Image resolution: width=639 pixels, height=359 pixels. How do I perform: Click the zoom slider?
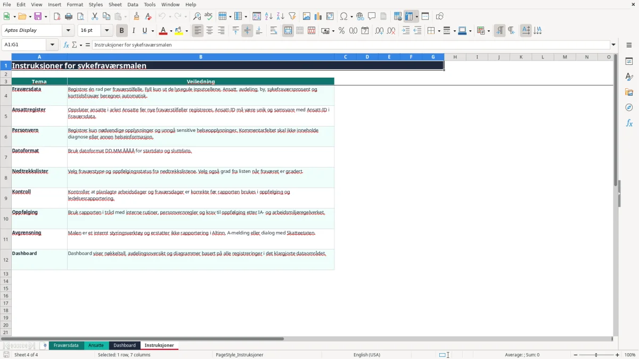click(x=596, y=355)
